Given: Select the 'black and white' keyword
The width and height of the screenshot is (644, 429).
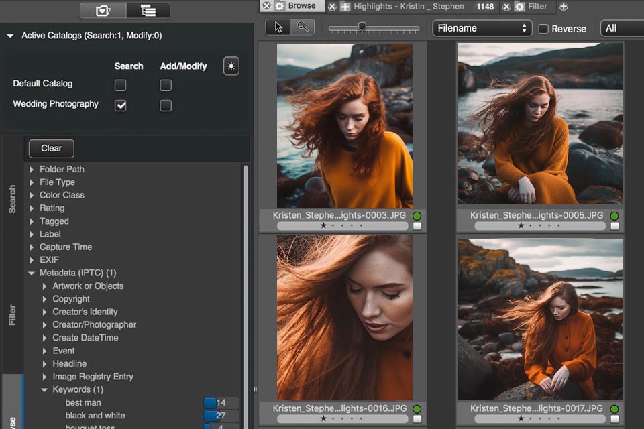Looking at the screenshot, I should click(95, 416).
